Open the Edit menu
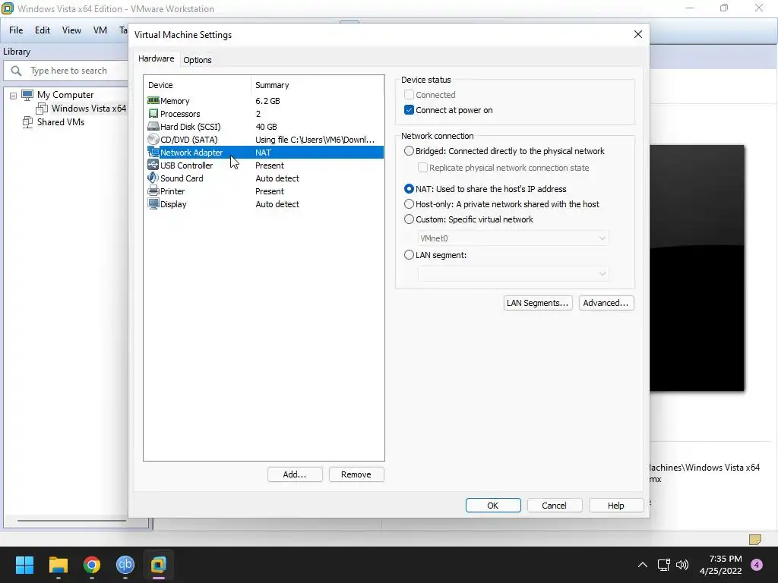This screenshot has height=583, width=778. [43, 30]
